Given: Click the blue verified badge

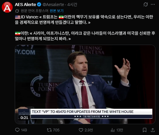Looking at the screenshot, I should point(39,5).
